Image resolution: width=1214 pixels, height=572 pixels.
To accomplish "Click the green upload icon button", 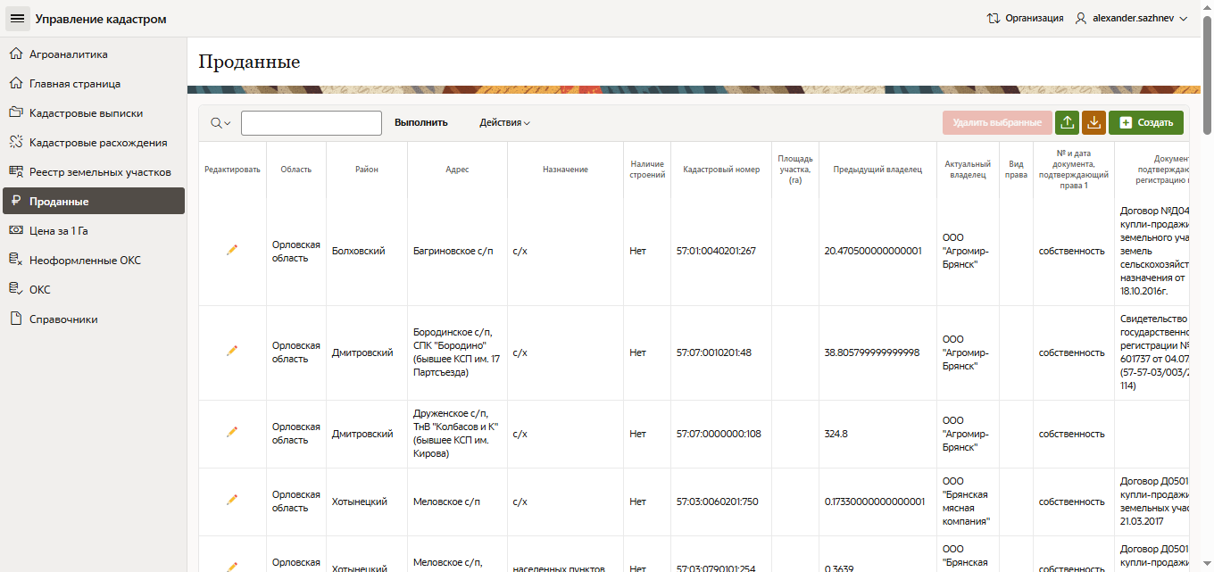I will point(1067,122).
